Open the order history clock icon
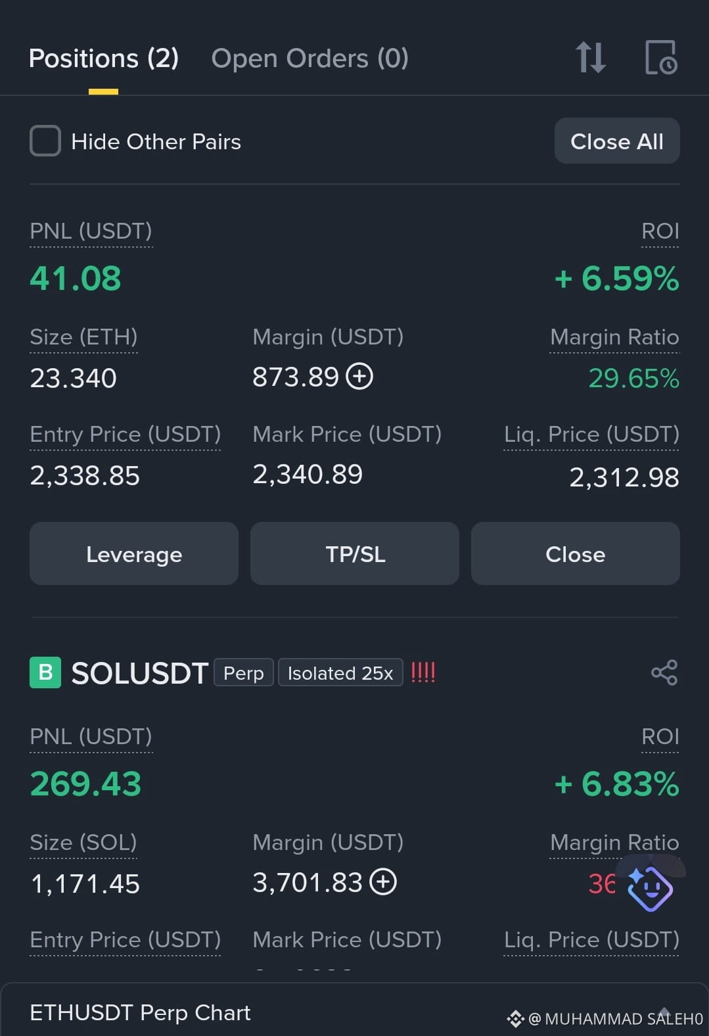 point(660,58)
